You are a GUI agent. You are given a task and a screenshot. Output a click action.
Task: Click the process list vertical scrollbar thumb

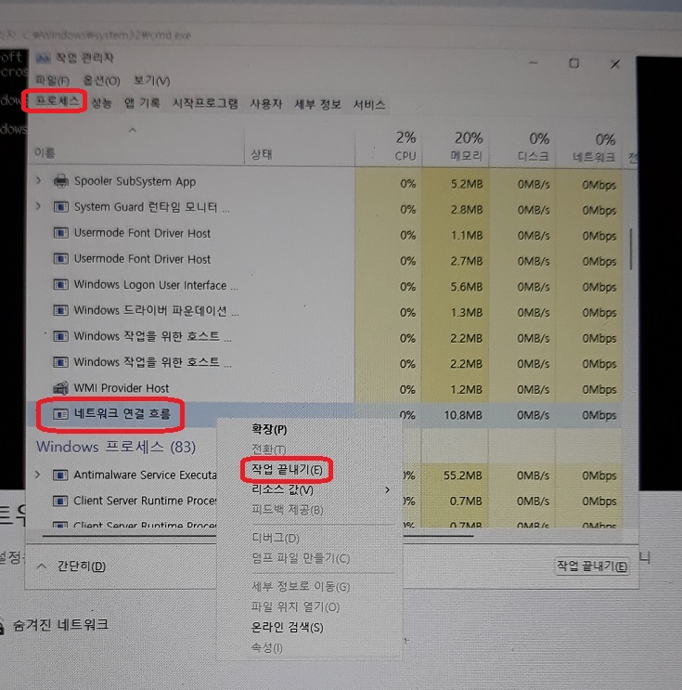click(x=632, y=249)
